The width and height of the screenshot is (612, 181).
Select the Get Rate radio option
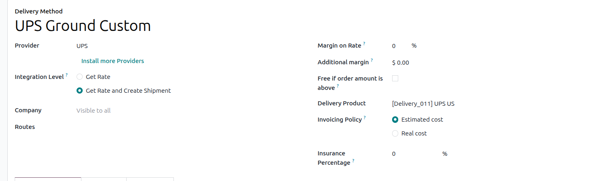[x=80, y=77]
